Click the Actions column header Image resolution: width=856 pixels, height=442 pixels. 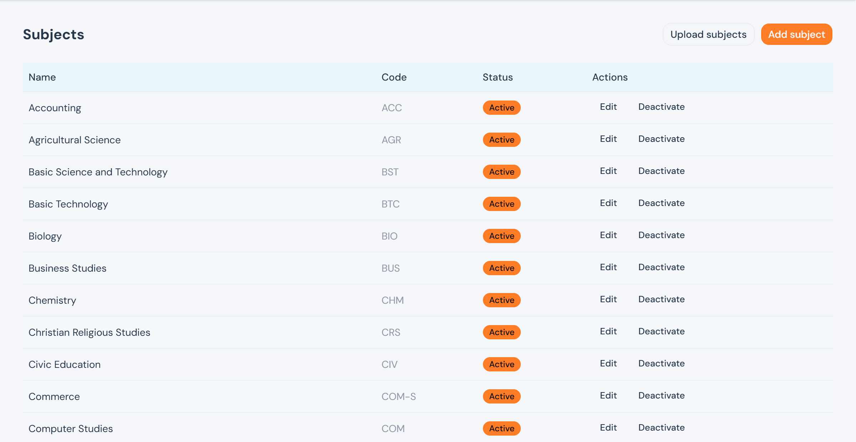coord(610,77)
